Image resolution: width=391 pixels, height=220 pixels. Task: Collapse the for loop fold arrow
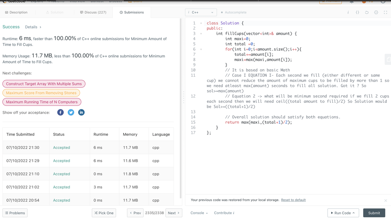pyautogui.click(x=201, y=49)
